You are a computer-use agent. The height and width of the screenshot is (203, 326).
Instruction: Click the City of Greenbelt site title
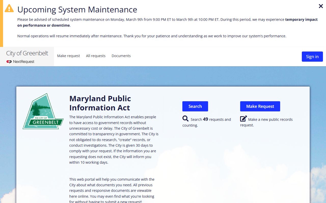point(27,53)
